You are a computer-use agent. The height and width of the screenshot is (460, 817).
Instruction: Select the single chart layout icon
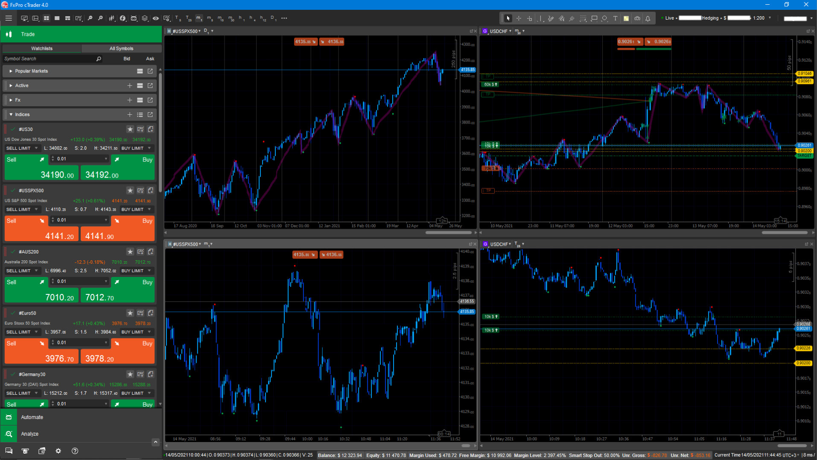(x=57, y=18)
